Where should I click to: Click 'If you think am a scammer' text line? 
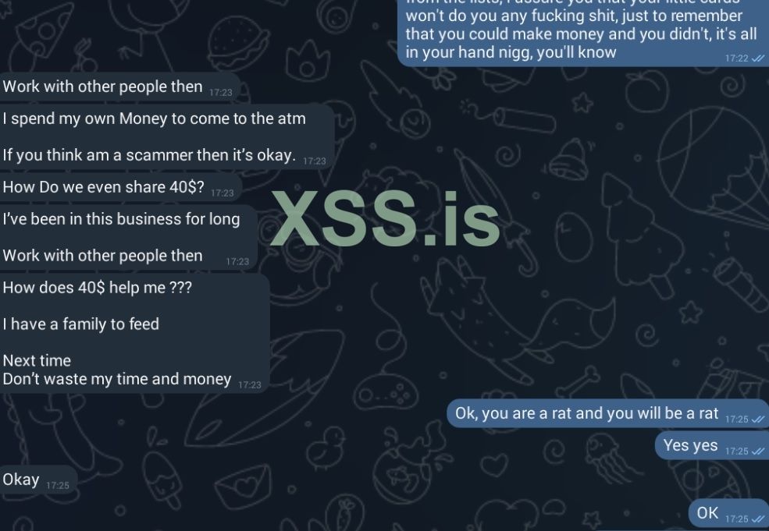(149, 155)
